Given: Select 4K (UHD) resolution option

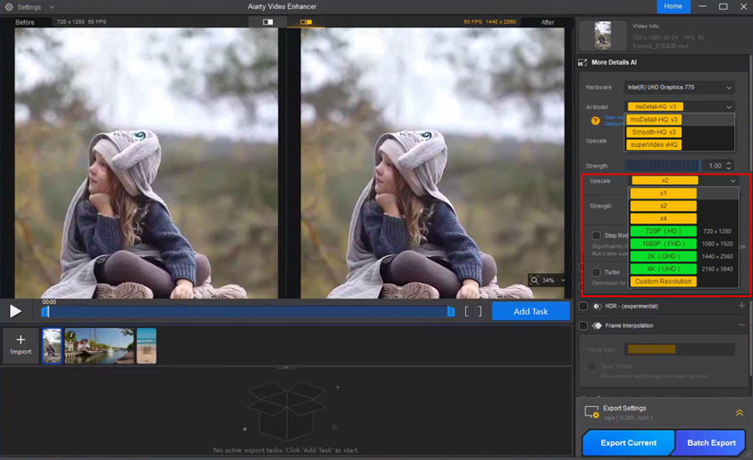Looking at the screenshot, I should [x=664, y=269].
